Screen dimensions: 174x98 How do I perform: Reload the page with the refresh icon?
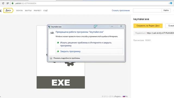[x=3, y=3]
